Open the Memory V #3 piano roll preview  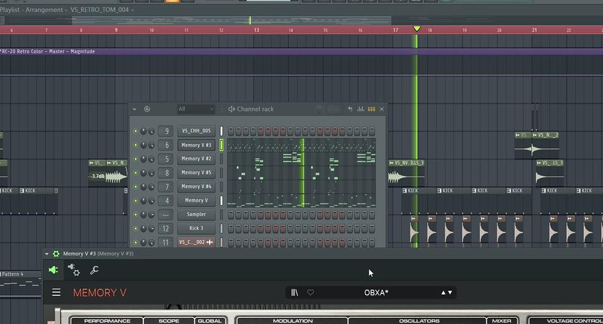[x=301, y=145]
